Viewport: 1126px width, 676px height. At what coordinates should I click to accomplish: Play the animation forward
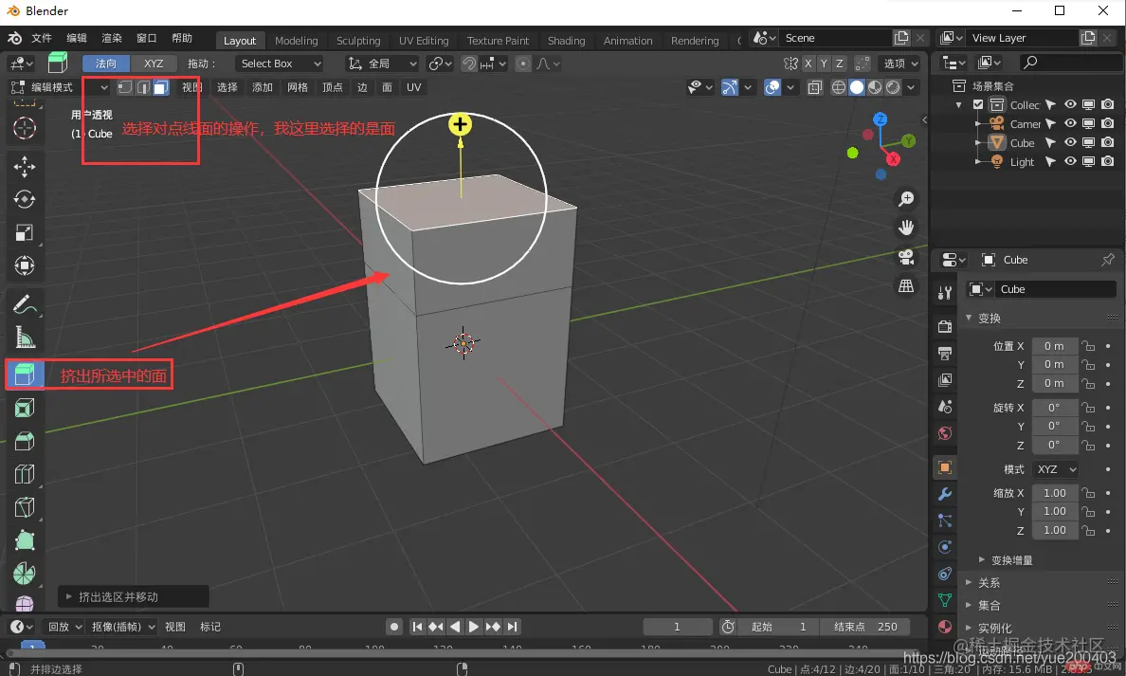pyautogui.click(x=474, y=627)
